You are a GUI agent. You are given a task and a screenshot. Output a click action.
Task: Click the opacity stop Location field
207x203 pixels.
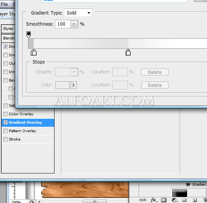(120, 72)
